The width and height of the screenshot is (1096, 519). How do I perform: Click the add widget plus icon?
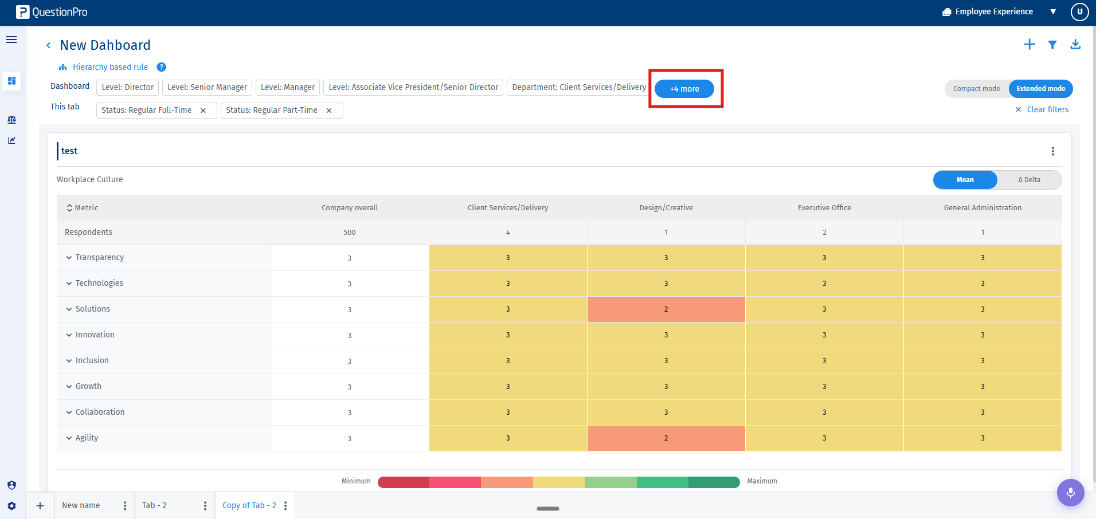(1030, 45)
